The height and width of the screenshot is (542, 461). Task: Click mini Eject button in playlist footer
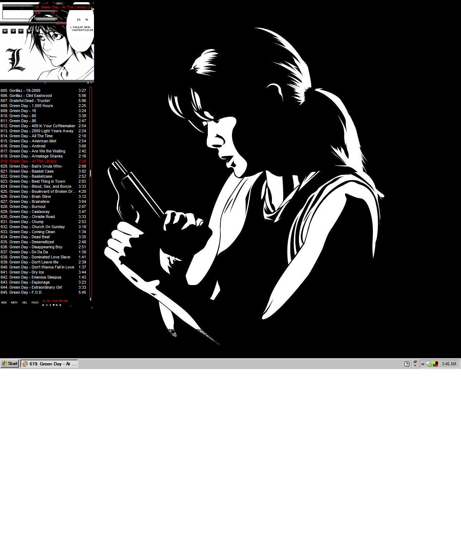point(60,305)
